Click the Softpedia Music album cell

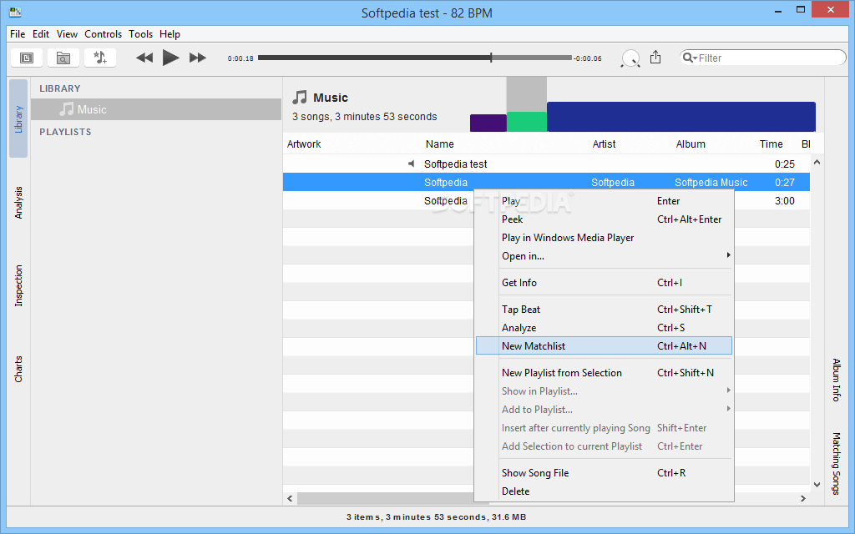pos(711,183)
